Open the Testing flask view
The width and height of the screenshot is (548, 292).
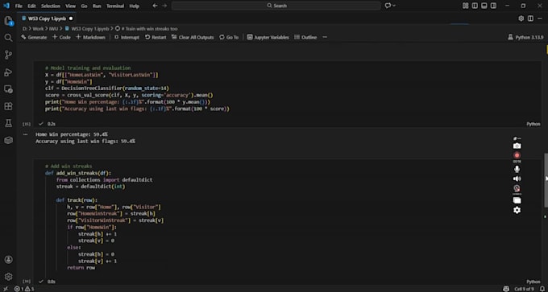[8, 123]
